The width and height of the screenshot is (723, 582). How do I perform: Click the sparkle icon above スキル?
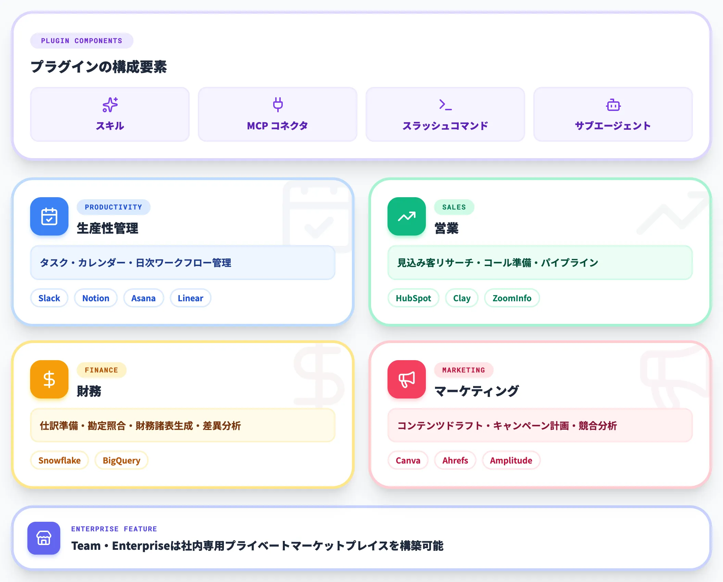(x=110, y=105)
